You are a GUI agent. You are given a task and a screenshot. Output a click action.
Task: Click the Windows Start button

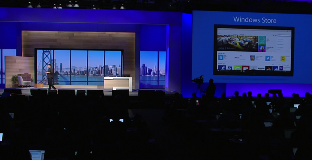tap(218, 71)
